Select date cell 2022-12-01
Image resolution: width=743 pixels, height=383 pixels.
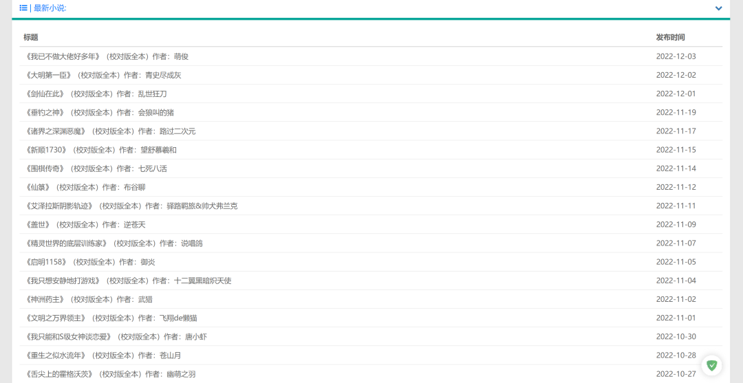676,94
